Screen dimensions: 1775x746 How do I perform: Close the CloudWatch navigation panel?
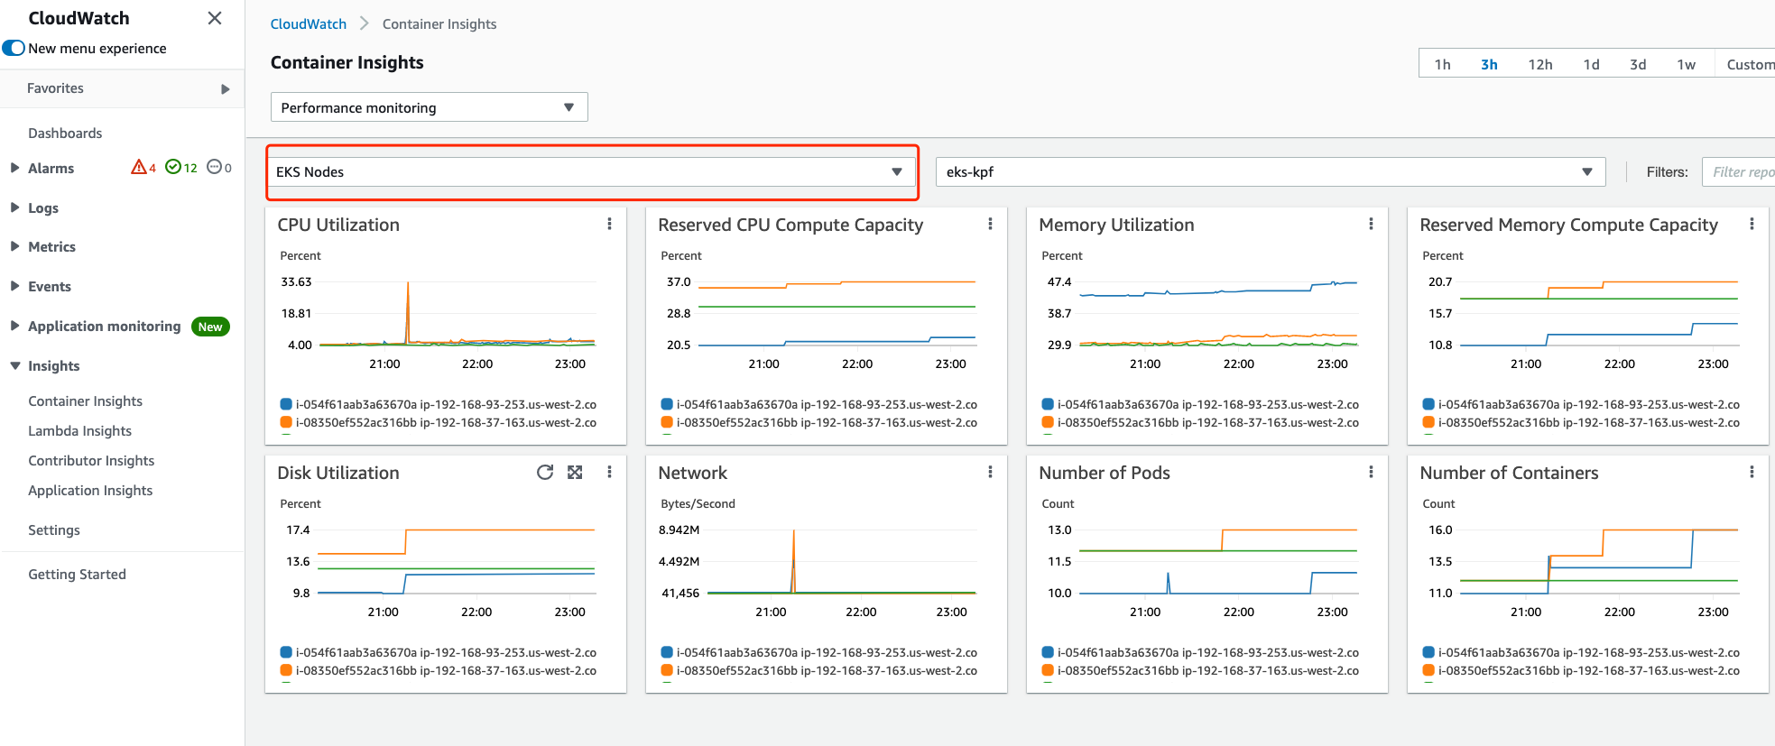[x=215, y=18]
